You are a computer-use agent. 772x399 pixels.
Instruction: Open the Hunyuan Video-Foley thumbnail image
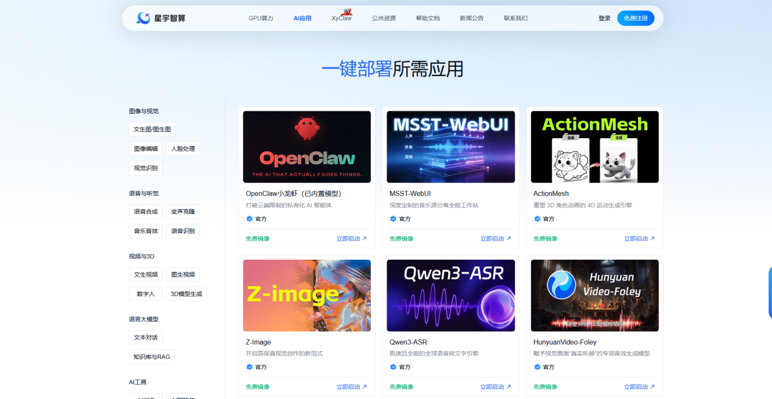(595, 296)
